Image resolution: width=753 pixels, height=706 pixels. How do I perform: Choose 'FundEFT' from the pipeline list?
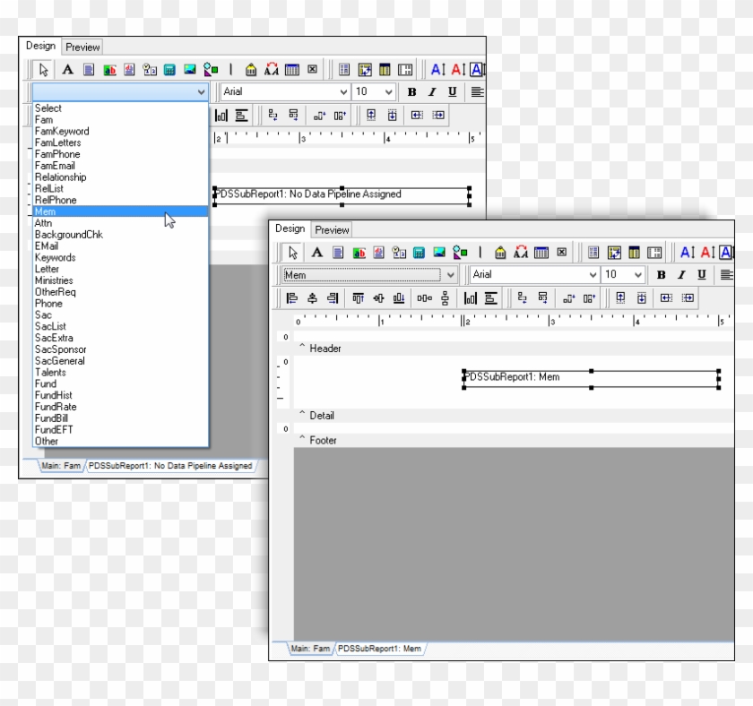(120, 429)
